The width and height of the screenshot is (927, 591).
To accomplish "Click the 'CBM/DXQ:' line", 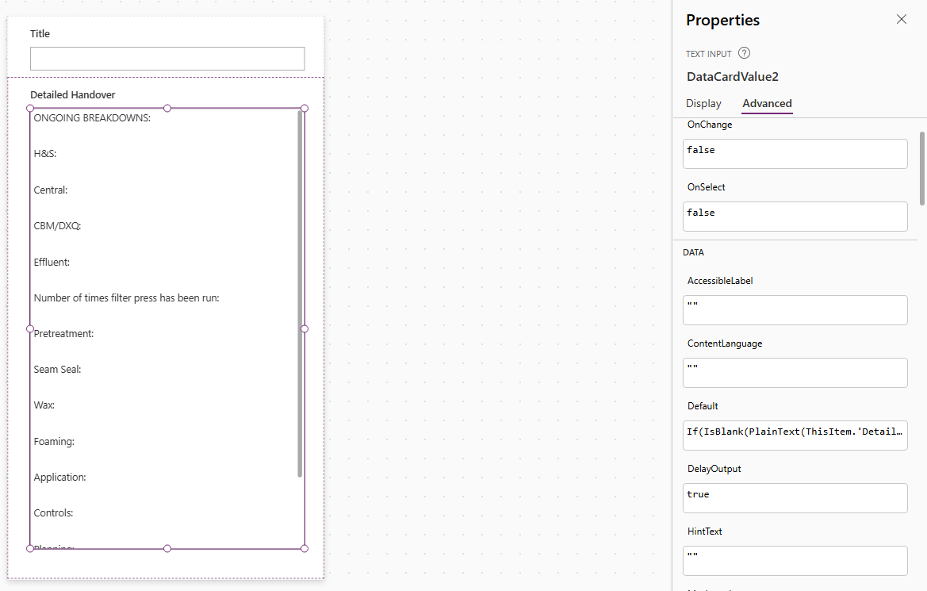I will (x=57, y=226).
